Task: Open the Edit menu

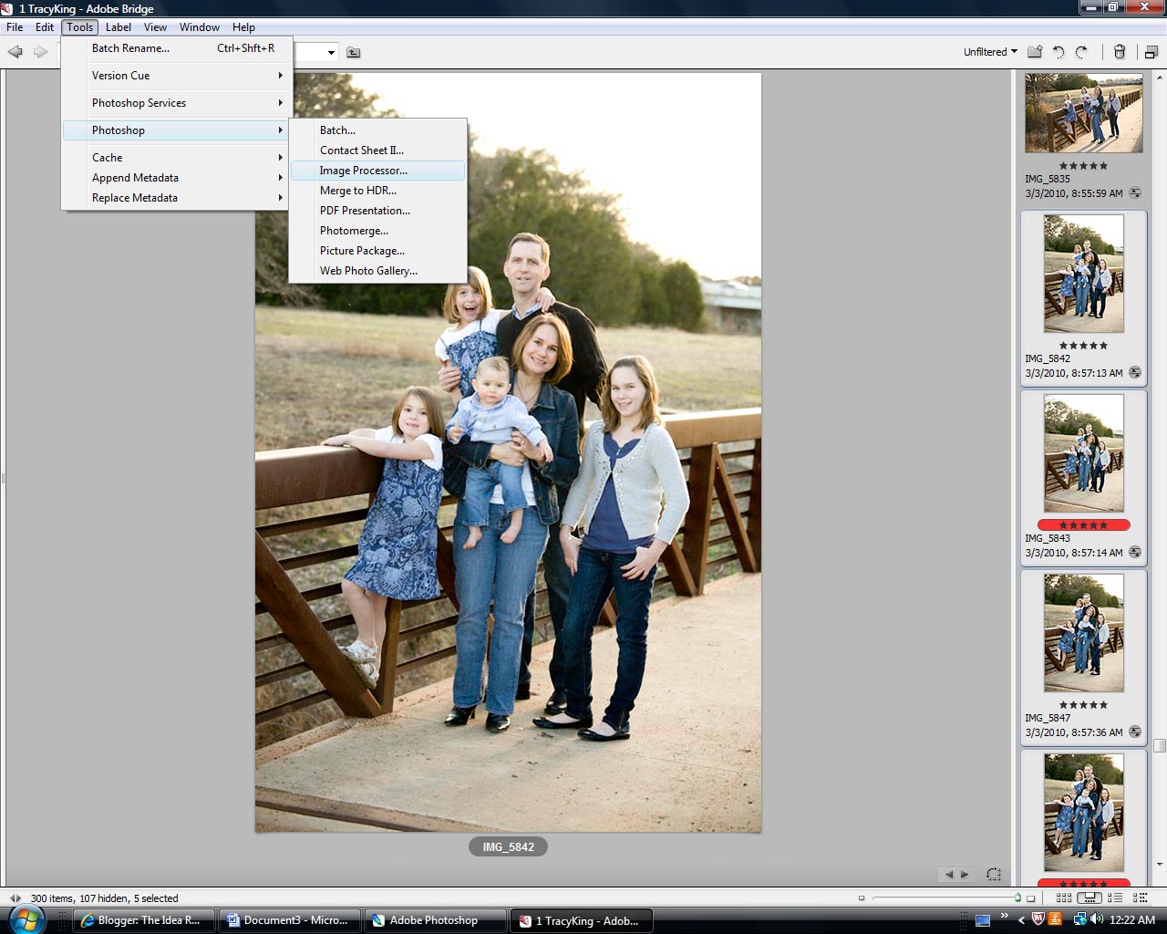Action: pyautogui.click(x=45, y=27)
